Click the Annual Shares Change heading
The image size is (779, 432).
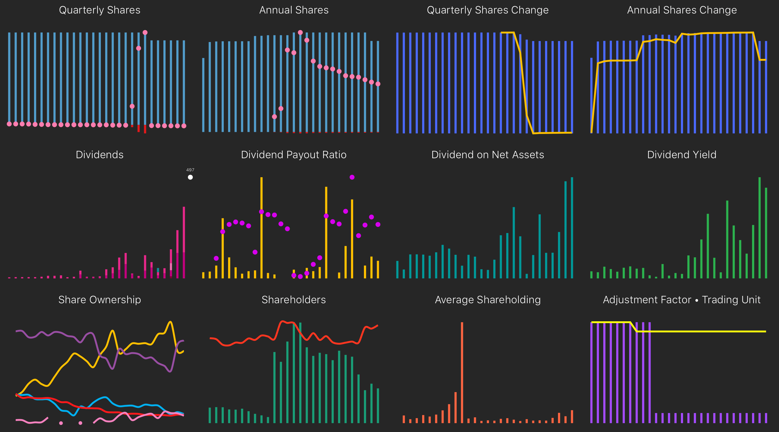tap(682, 10)
